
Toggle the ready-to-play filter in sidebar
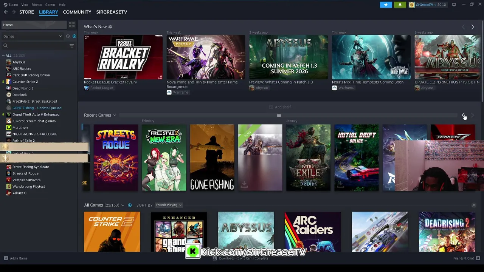[74, 36]
